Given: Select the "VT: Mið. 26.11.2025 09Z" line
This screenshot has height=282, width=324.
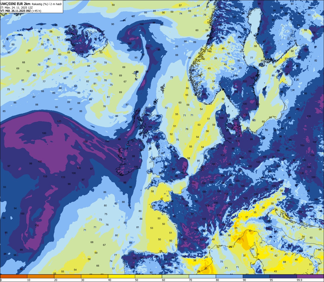Looking at the screenshot, I should click(x=16, y=11).
